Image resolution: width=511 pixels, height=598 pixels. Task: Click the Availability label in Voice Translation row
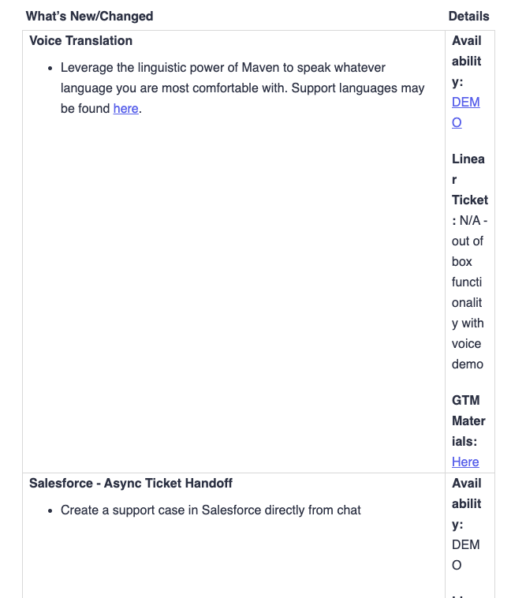tap(467, 61)
